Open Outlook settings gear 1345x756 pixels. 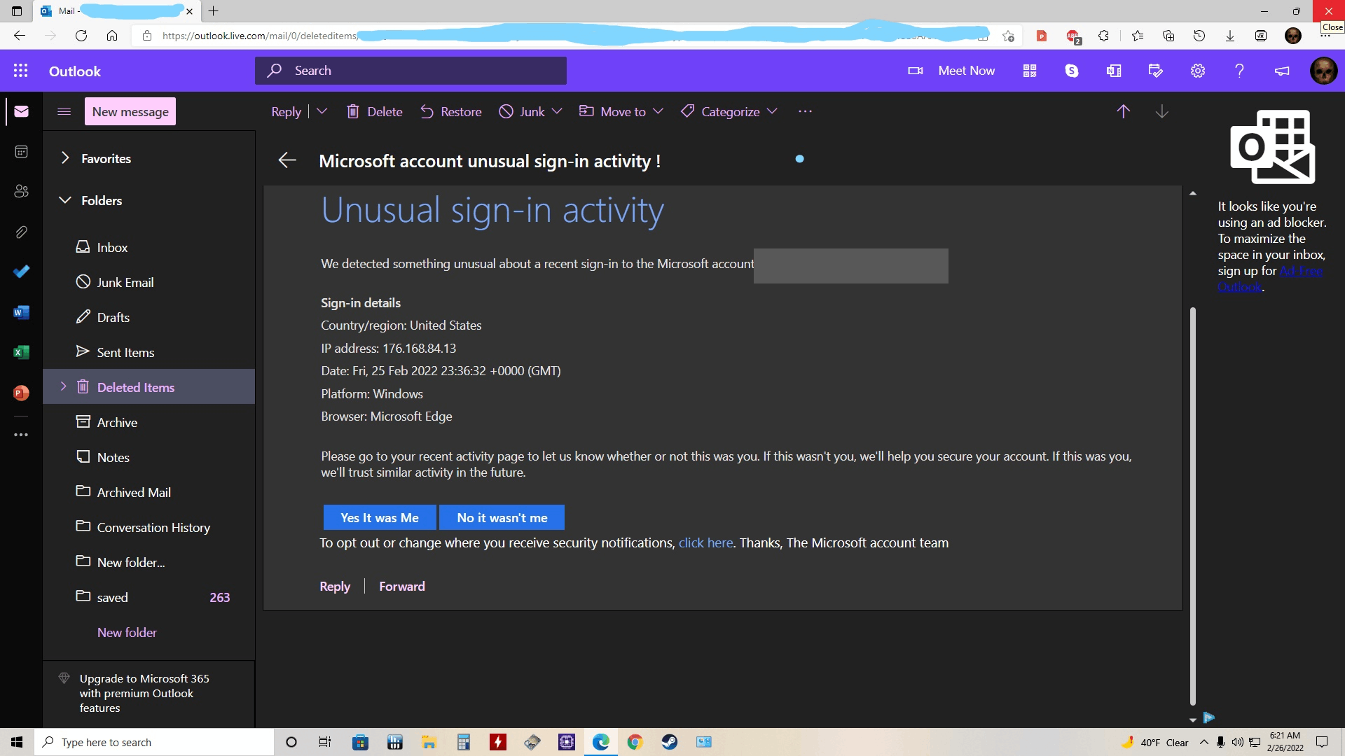coord(1197,71)
